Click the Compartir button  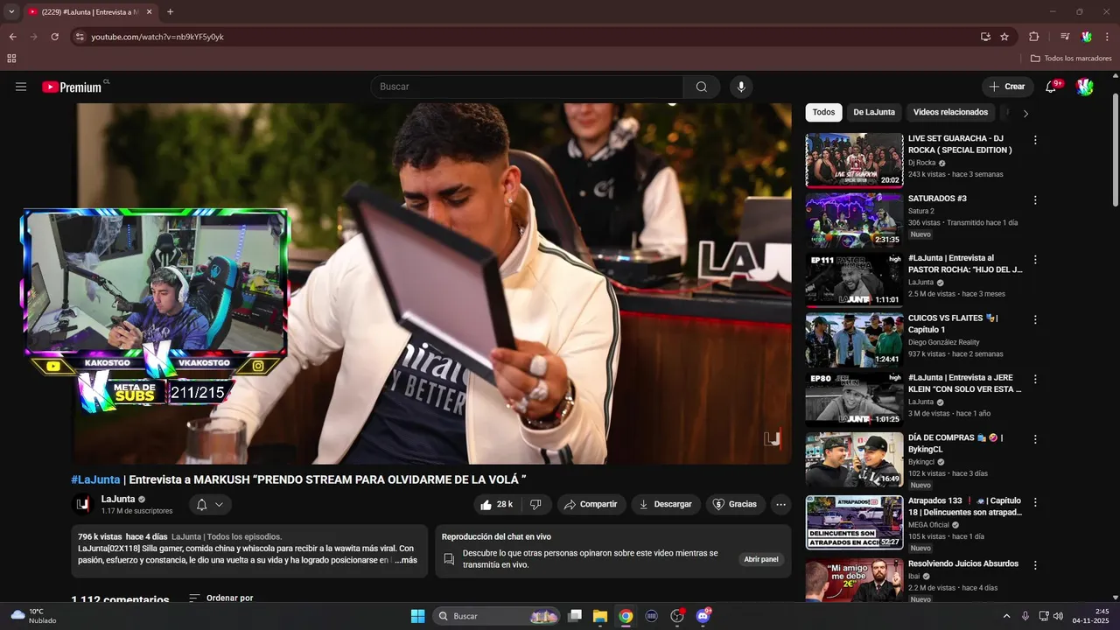591,504
